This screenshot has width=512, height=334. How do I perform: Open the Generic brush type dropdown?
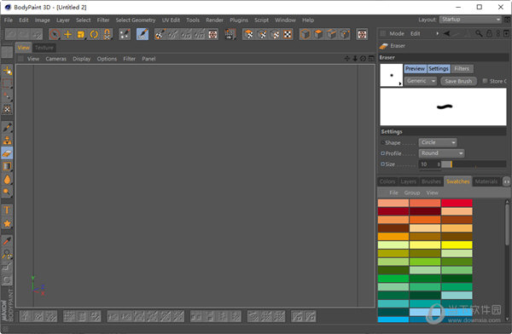coord(421,81)
